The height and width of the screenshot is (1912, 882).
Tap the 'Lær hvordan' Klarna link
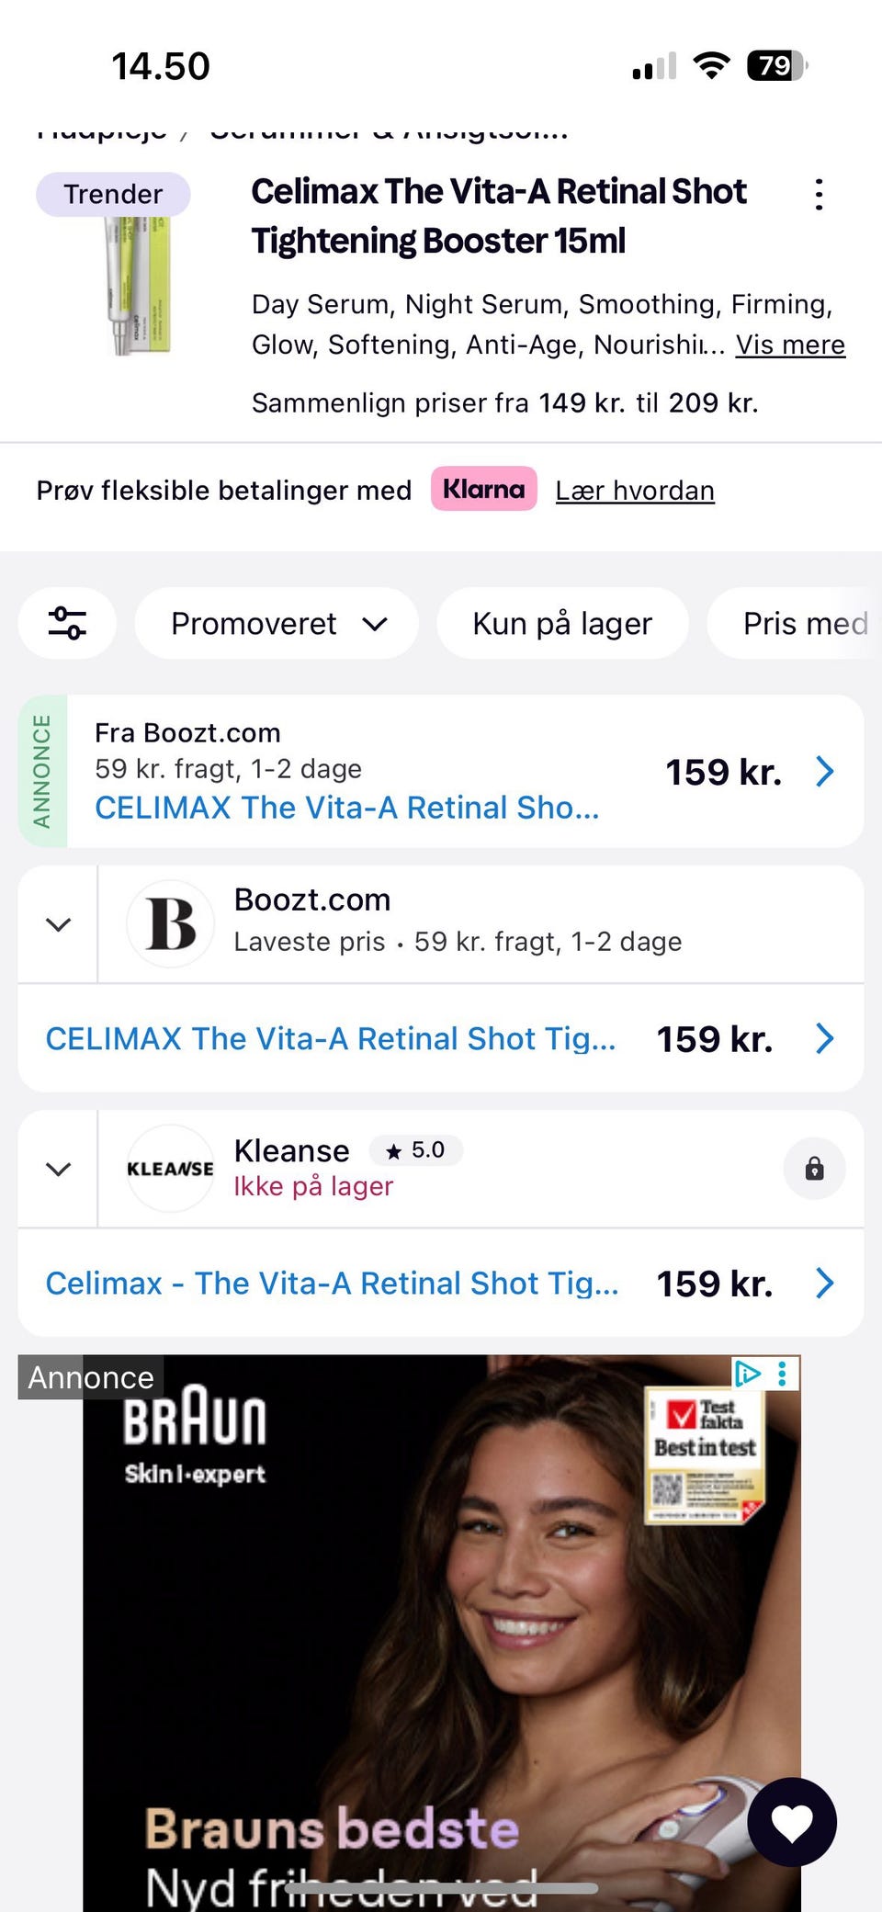pos(635,491)
